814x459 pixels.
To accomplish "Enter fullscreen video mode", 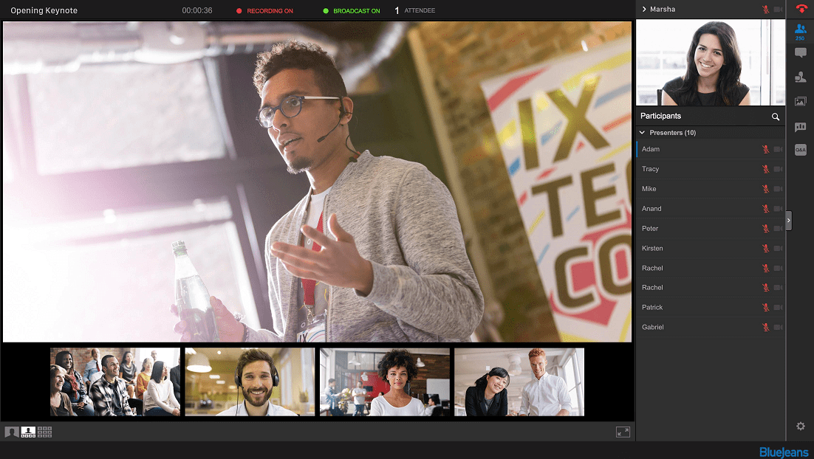I will tap(623, 432).
